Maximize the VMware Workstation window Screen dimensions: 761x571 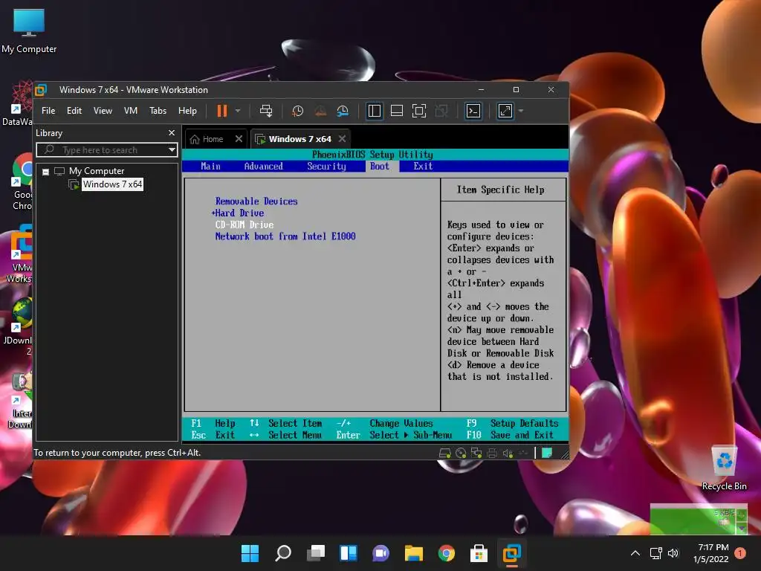point(516,90)
